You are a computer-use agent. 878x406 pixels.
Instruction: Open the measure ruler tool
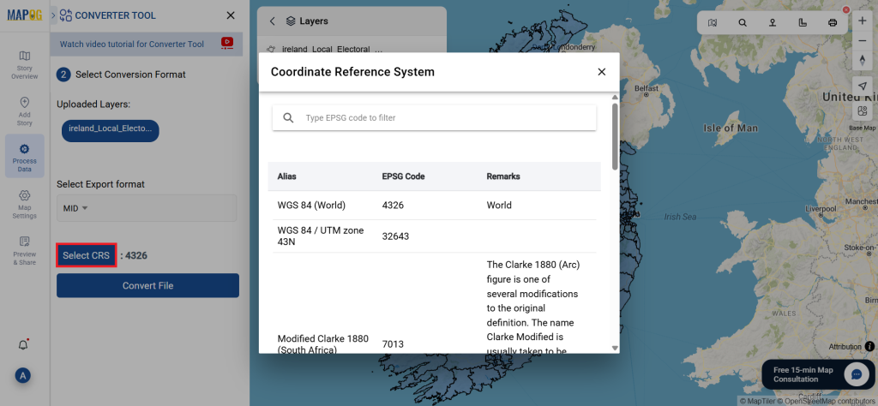[803, 23]
